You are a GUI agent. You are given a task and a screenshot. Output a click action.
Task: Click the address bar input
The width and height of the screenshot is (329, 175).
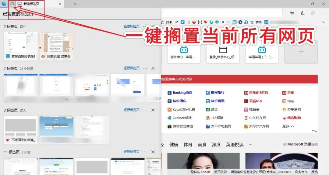(222, 13)
